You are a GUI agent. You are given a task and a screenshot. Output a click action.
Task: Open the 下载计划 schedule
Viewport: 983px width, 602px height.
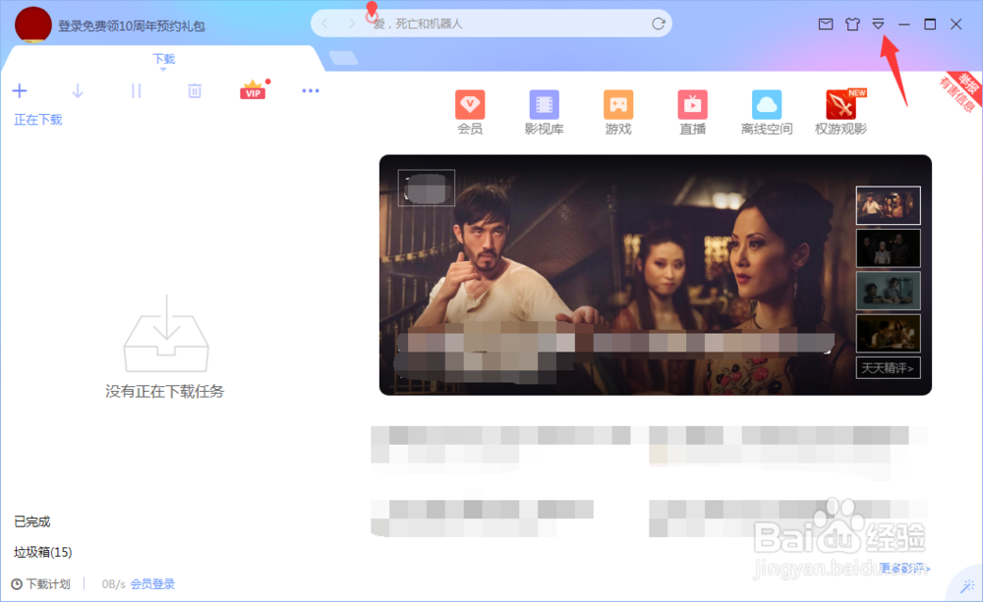(40, 584)
